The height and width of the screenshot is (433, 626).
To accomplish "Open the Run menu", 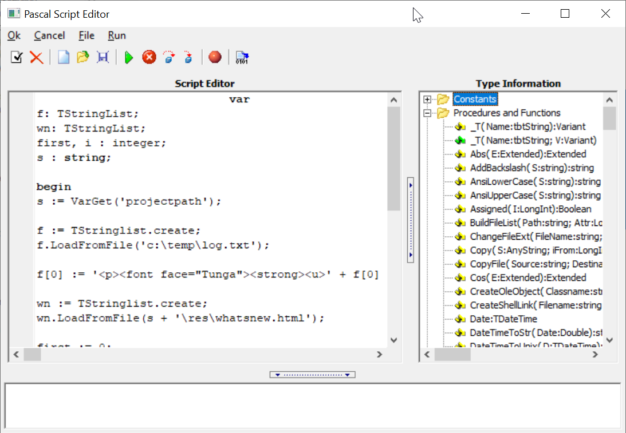I will pos(116,35).
